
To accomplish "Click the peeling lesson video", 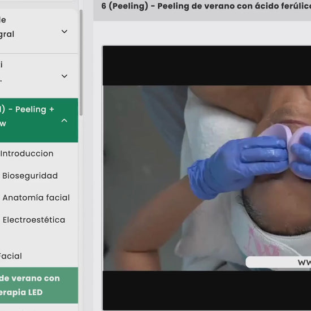I will (x=207, y=178).
